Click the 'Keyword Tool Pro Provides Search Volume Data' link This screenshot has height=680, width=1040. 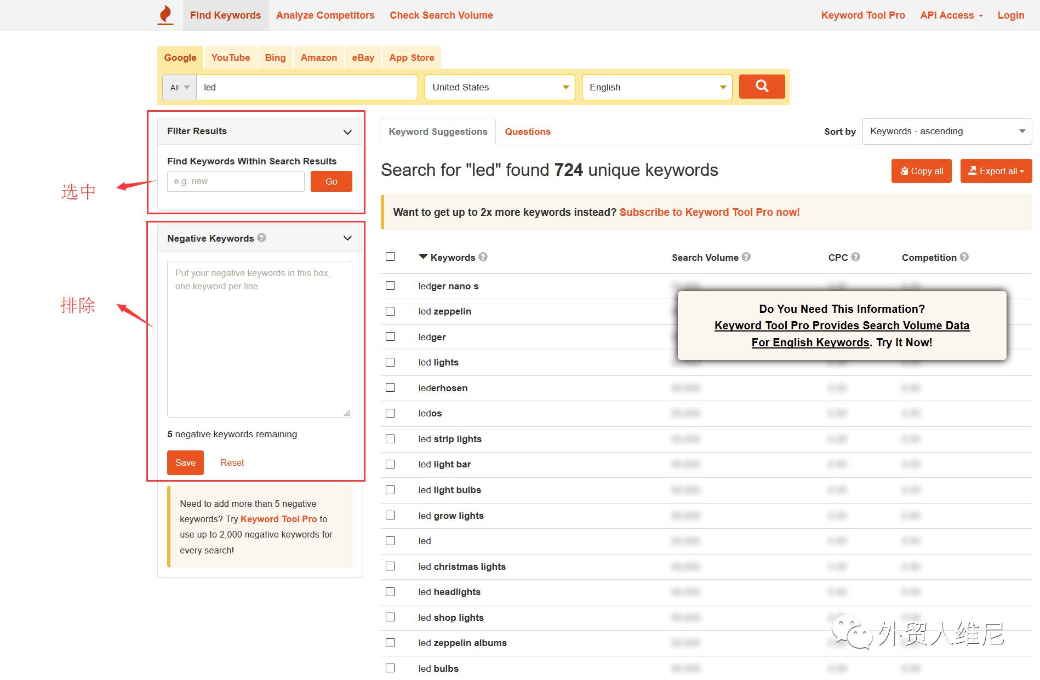click(842, 325)
